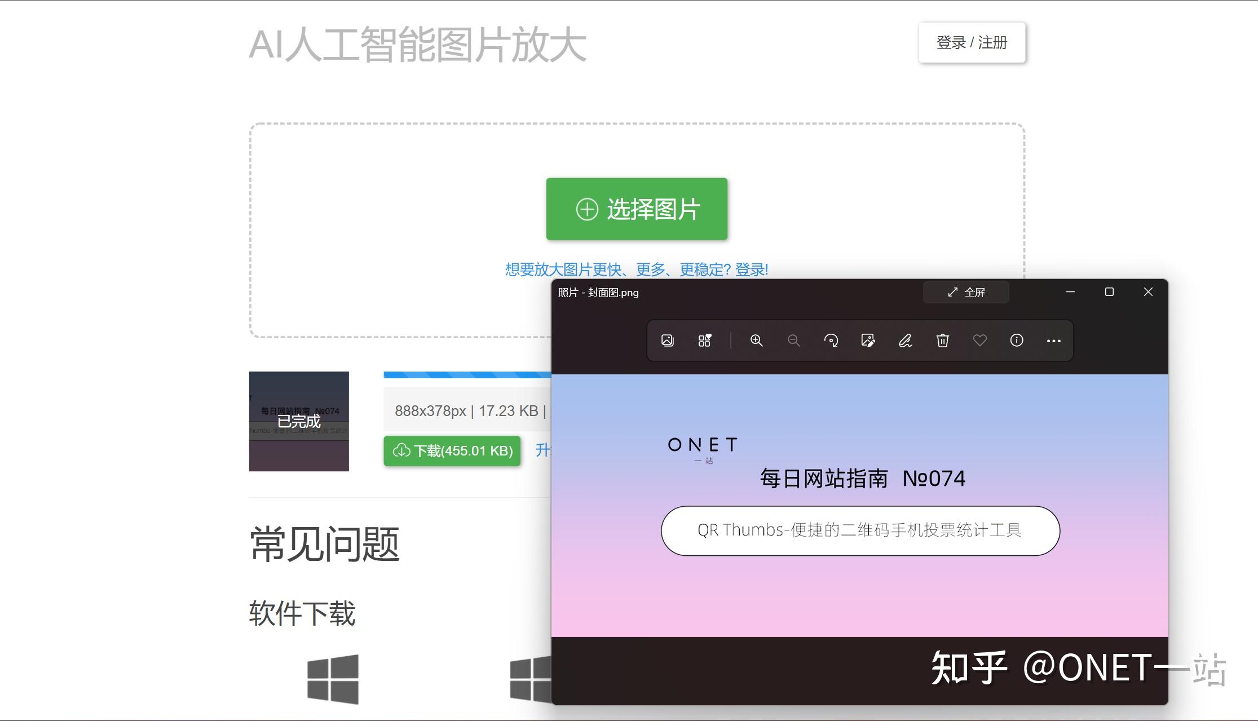Screen dimensions: 1258x721
Task: Click the green 选择图片 button
Action: pyautogui.click(x=637, y=209)
